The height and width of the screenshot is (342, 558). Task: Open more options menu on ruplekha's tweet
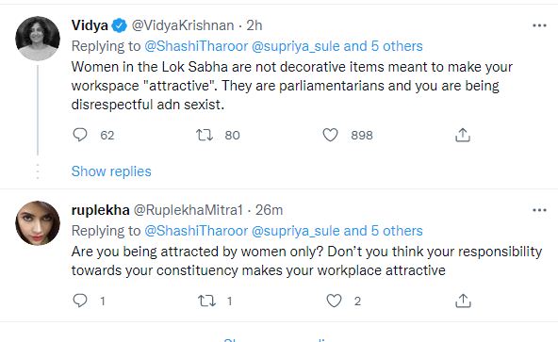539,210
